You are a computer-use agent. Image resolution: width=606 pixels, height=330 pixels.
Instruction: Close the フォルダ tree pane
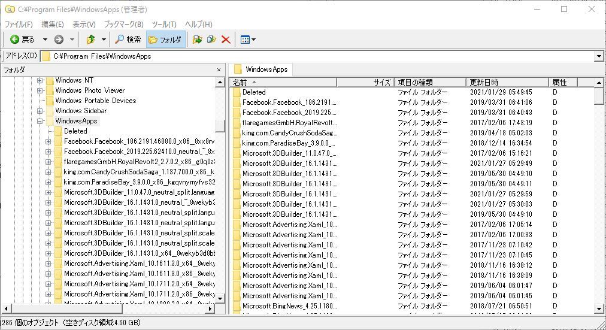pos(219,70)
